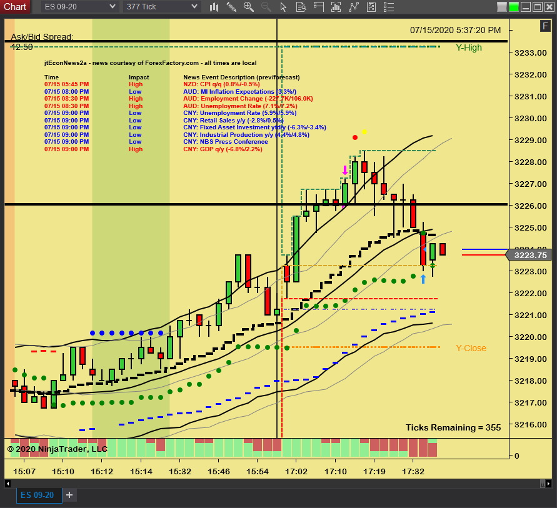
Task: Click the Ask/Bid Spread label
Action: tap(42, 37)
